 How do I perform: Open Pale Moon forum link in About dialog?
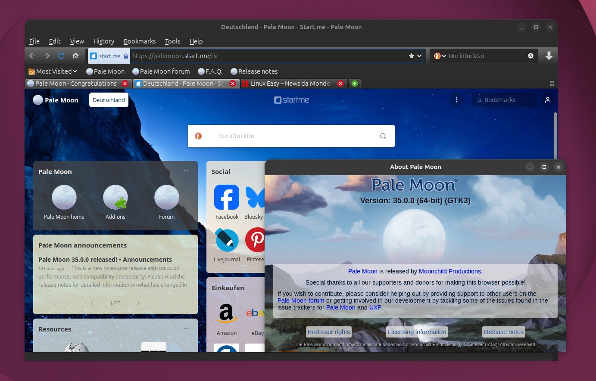301,300
